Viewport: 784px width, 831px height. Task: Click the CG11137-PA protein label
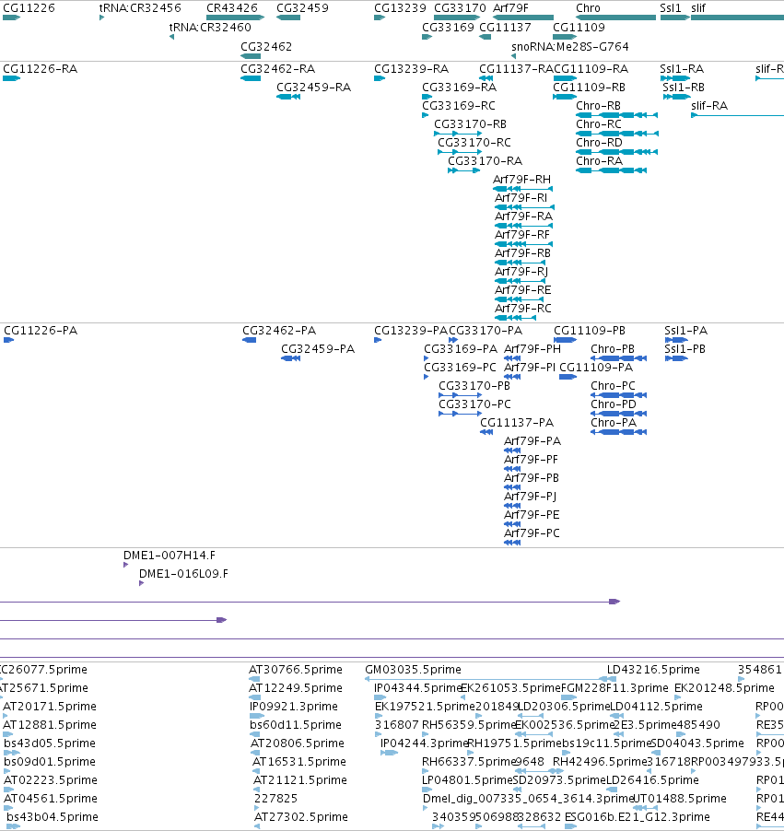pyautogui.click(x=517, y=422)
